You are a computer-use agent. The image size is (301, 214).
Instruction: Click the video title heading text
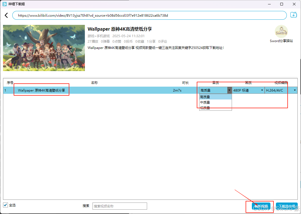point(120,29)
